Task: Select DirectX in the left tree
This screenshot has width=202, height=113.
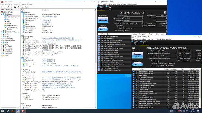Action: click(x=7, y=44)
